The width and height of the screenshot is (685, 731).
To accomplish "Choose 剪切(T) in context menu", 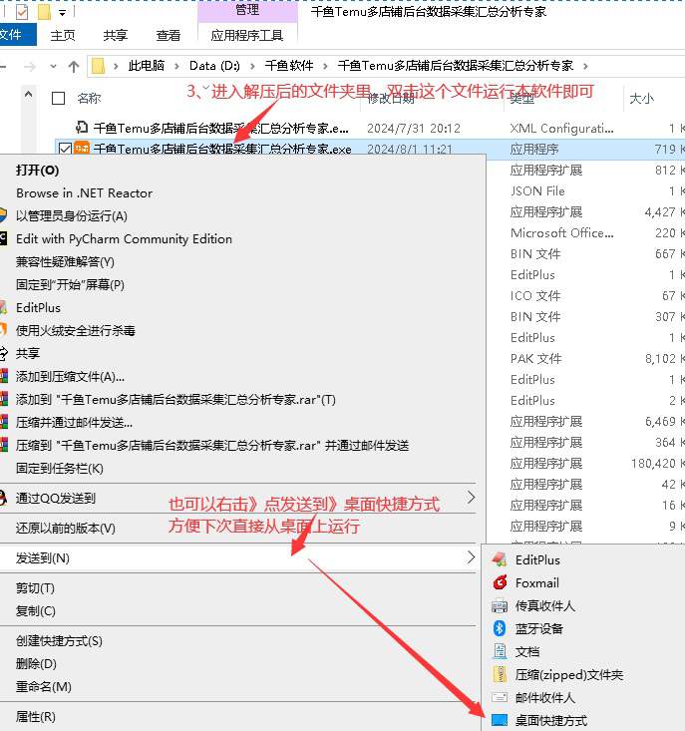I will coord(35,587).
